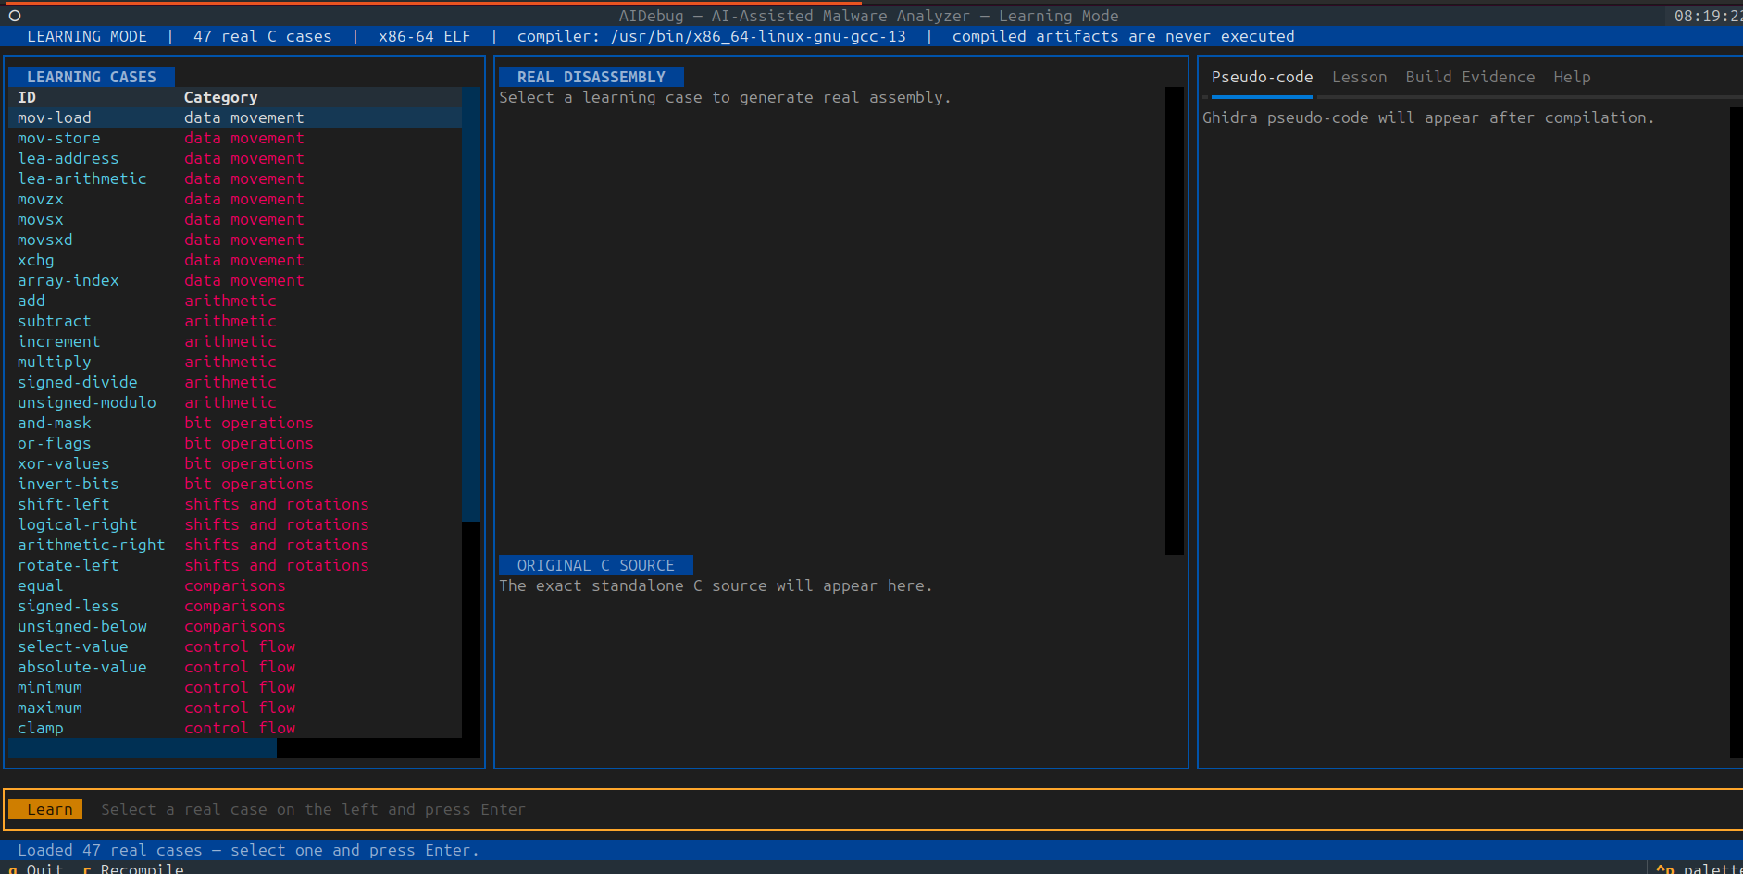Viewport: 1743px width, 874px height.
Task: Click the LEARNING CASES panel title
Action: [91, 77]
